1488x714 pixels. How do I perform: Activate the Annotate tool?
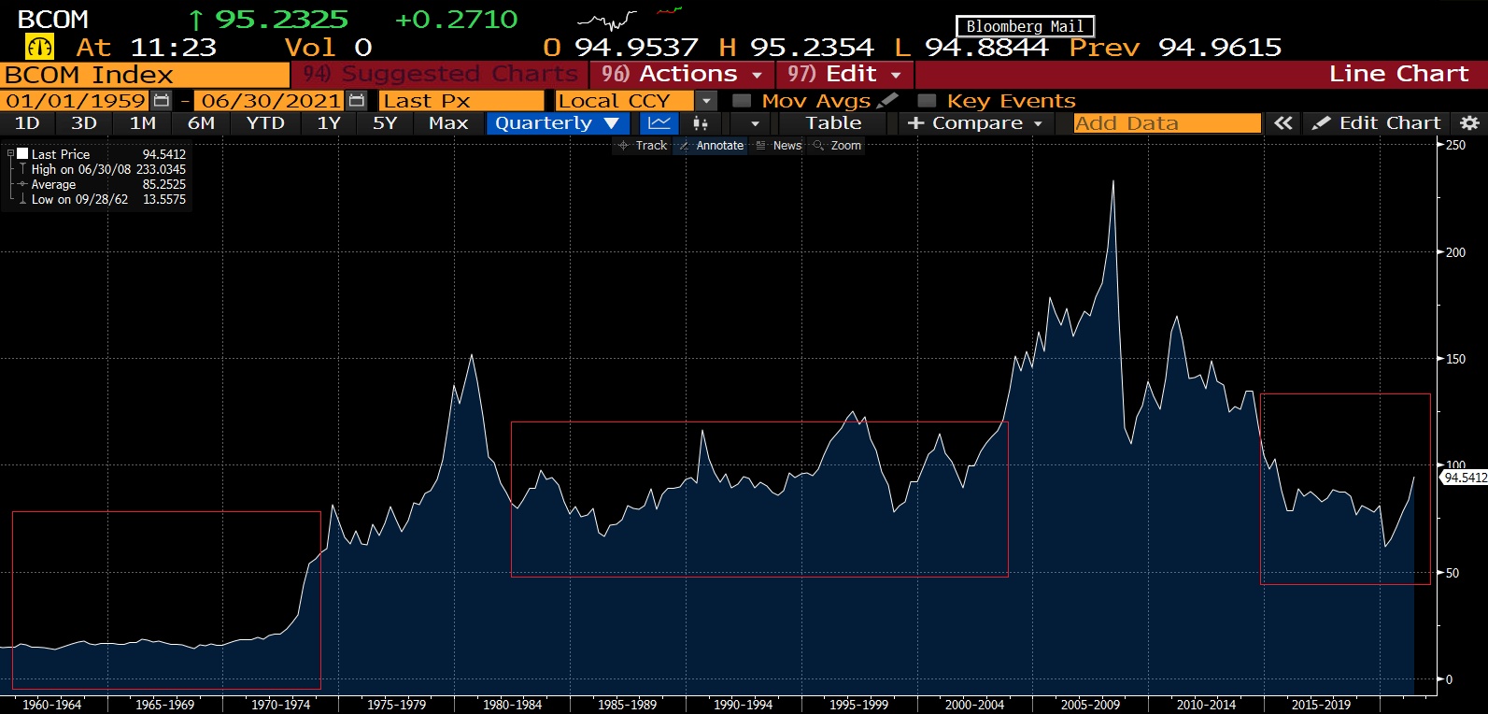(711, 146)
